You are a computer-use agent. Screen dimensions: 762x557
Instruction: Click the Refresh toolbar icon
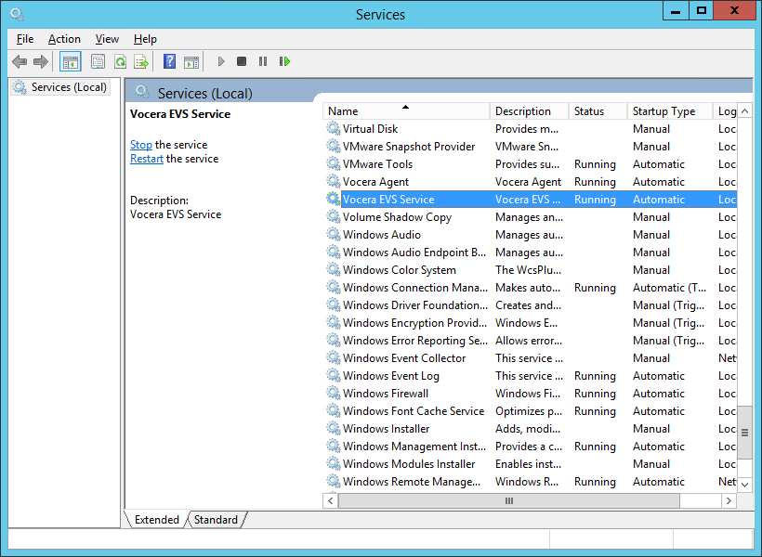[120, 62]
